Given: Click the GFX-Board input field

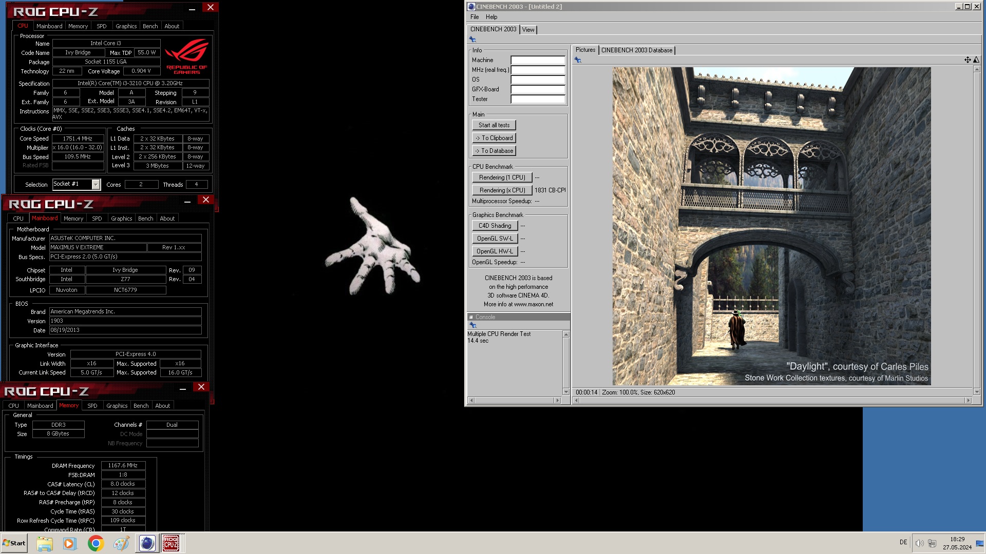Looking at the screenshot, I should (x=538, y=89).
